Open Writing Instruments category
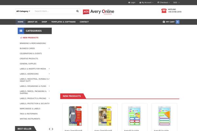The height and width of the screenshot is (131, 197). pos(30,119)
